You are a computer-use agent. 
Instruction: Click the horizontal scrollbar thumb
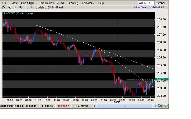124,106
